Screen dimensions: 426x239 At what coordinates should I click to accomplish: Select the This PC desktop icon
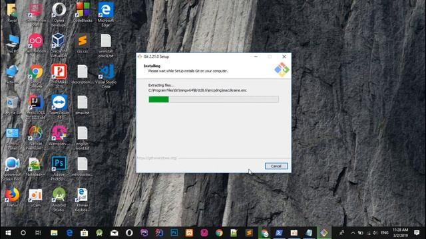pos(12,43)
